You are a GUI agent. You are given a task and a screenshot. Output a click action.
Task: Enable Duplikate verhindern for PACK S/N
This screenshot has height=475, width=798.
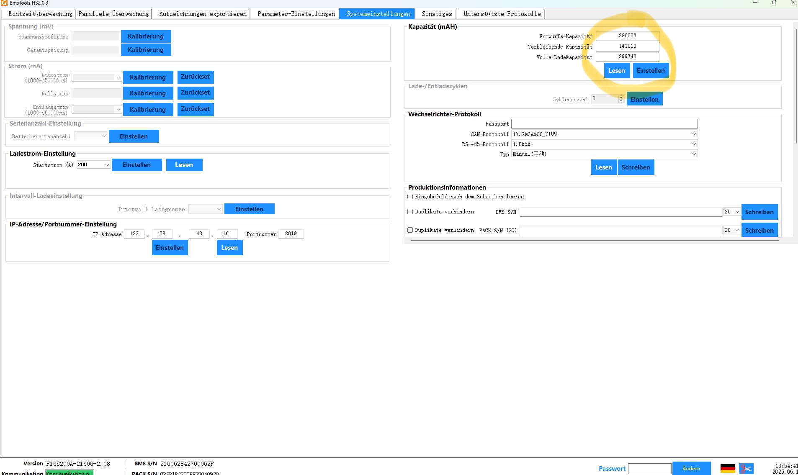click(410, 230)
